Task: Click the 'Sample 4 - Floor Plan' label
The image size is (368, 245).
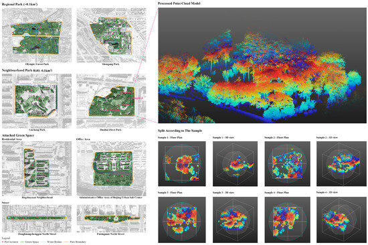Action: click(277, 192)
